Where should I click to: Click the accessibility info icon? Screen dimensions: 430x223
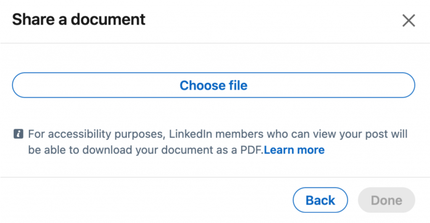pos(18,134)
